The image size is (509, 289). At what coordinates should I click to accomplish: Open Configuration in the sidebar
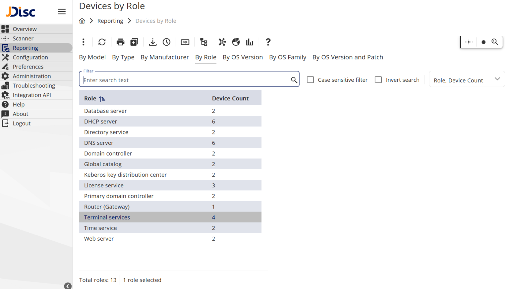point(36,57)
